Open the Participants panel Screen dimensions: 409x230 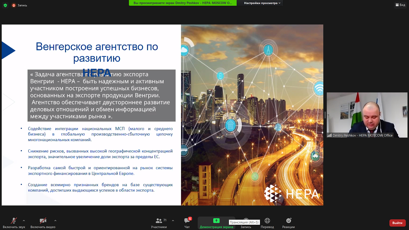coord(159,222)
